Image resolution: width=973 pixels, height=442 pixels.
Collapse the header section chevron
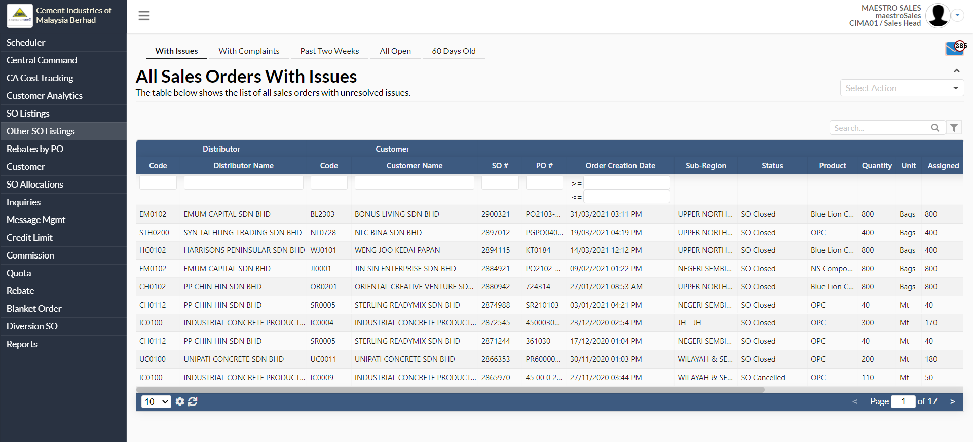(957, 71)
